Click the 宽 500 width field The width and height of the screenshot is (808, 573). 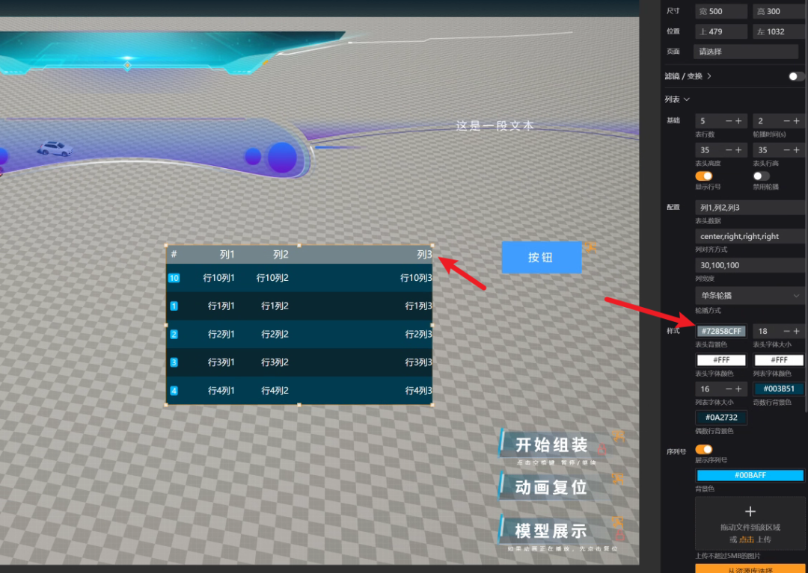coord(721,11)
